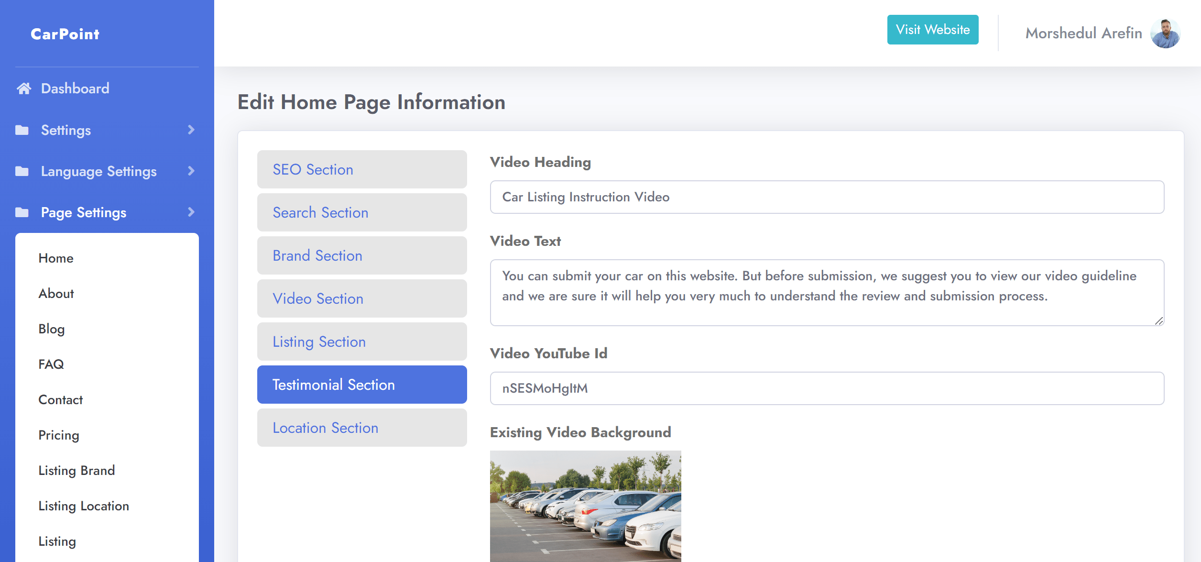Expand the Settings menu chevron
This screenshot has width=1201, height=562.
(191, 130)
